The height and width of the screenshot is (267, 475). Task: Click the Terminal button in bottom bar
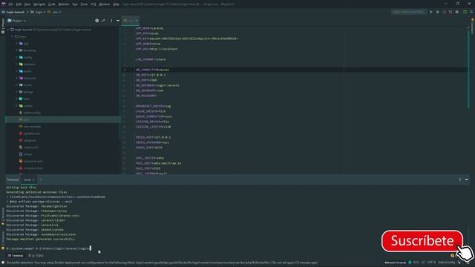point(16,256)
